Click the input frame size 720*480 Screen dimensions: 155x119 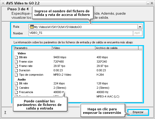pyautogui.click(x=59, y=62)
